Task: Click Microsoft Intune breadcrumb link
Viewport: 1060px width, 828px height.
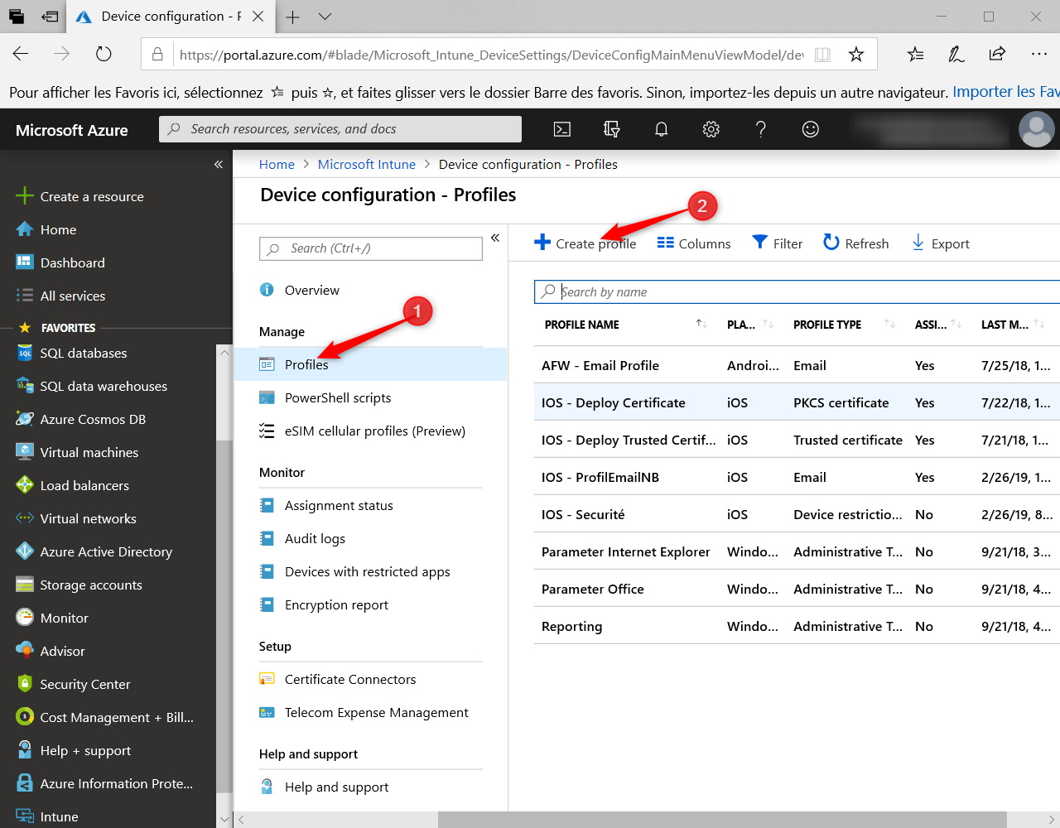Action: [366, 165]
